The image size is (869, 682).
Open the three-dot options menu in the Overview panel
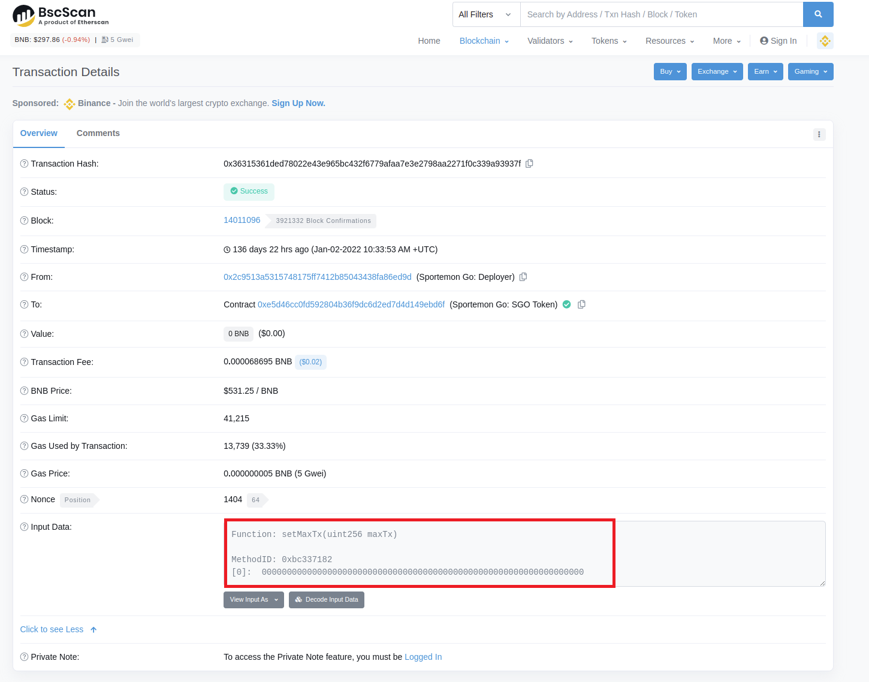(819, 134)
